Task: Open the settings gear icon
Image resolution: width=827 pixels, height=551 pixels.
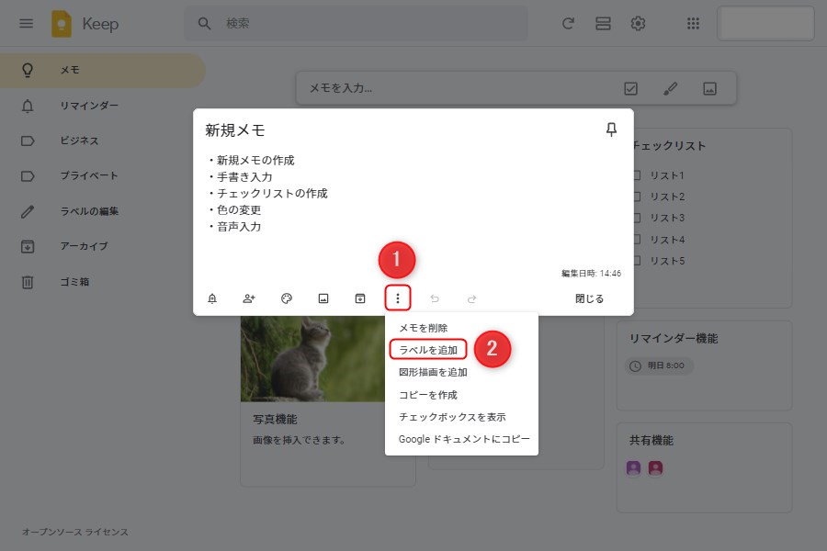Action: 638,24
